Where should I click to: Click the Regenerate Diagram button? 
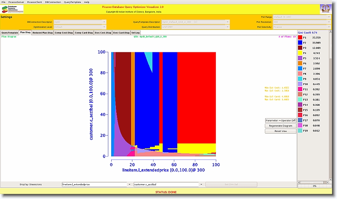[x=280, y=126]
